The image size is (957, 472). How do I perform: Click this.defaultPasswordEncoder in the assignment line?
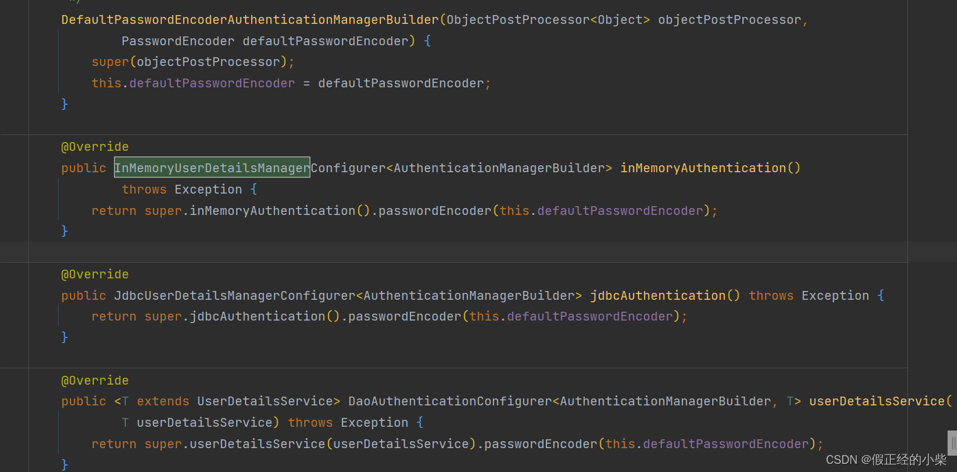click(193, 84)
